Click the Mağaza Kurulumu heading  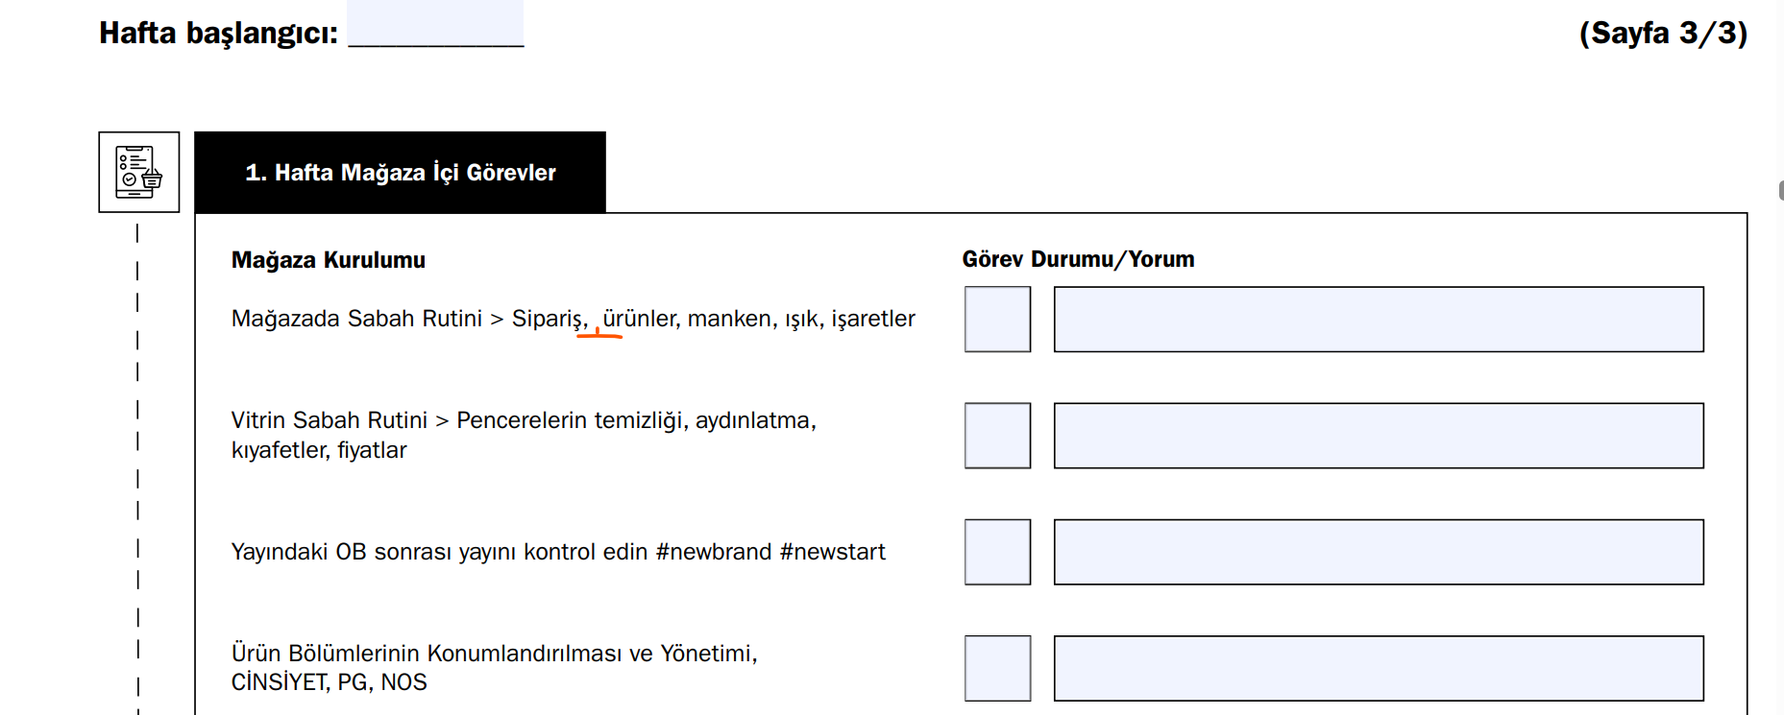tap(329, 260)
